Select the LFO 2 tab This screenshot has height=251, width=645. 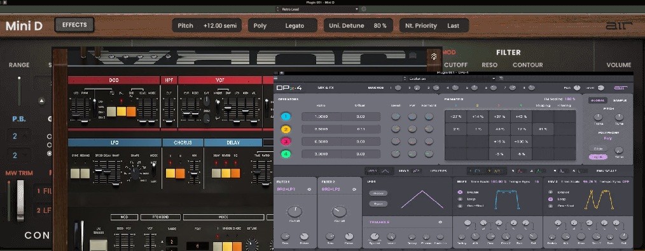pos(410,171)
